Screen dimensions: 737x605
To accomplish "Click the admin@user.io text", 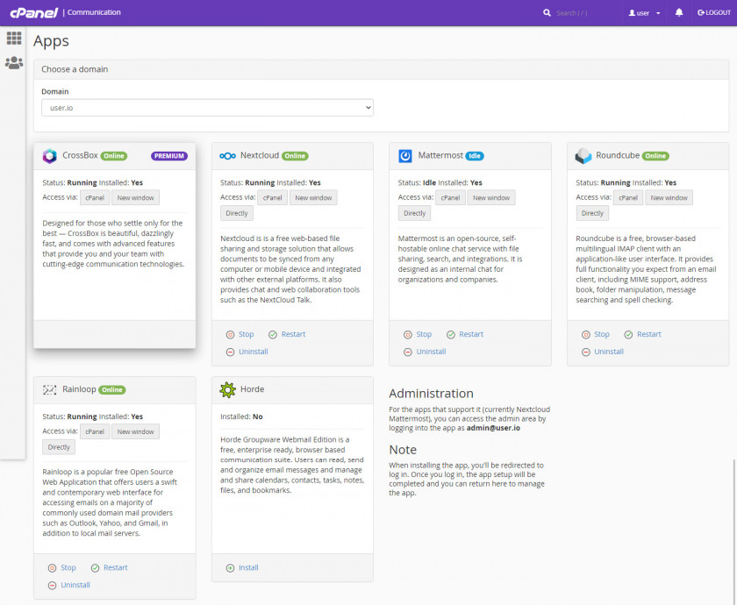I will pyautogui.click(x=493, y=428).
